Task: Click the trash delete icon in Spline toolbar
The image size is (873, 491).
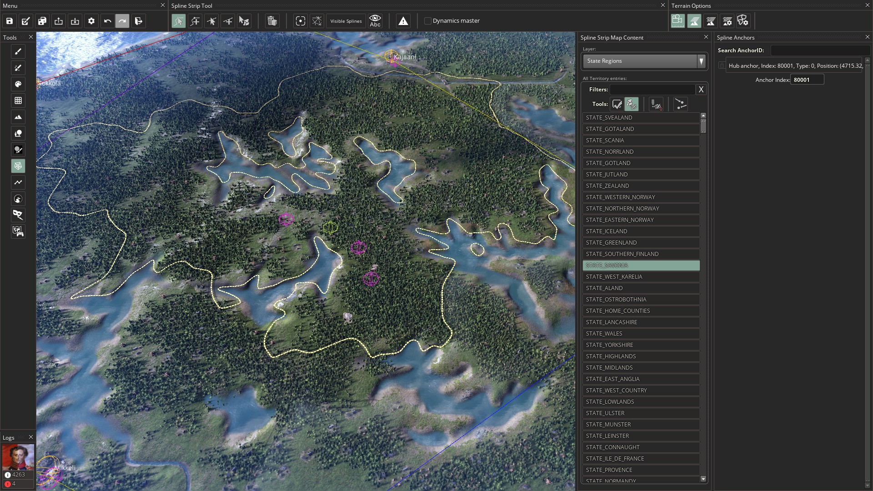Action: click(x=272, y=21)
